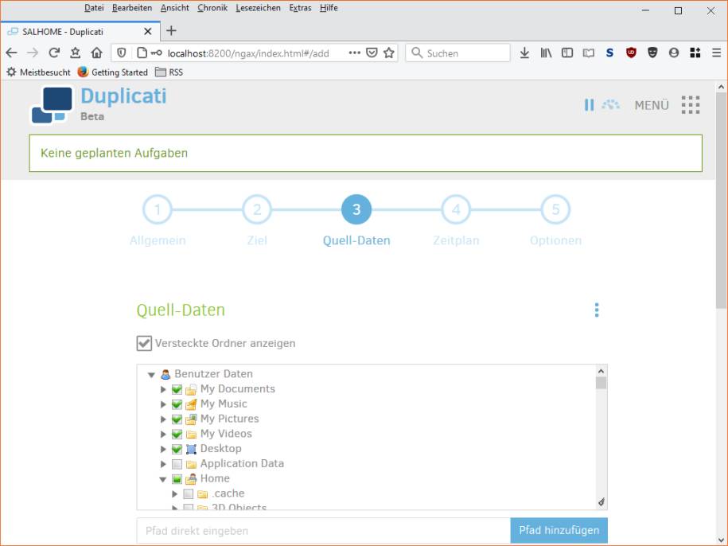Image resolution: width=728 pixels, height=546 pixels.
Task: Click the folder tree scrollbar up arrow
Action: (601, 371)
